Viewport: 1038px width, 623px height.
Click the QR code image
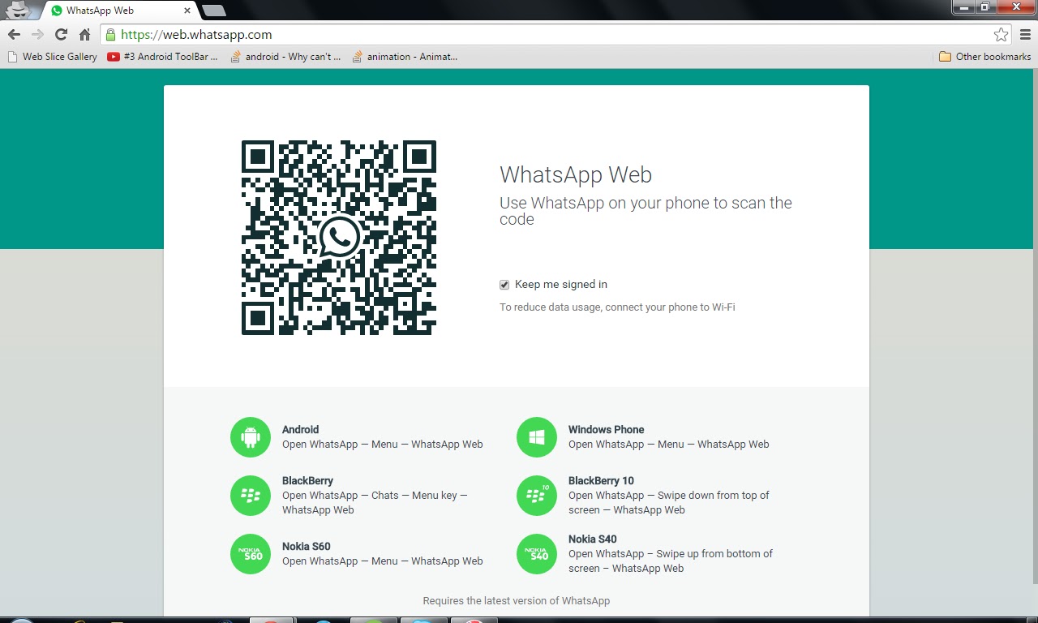tap(339, 238)
